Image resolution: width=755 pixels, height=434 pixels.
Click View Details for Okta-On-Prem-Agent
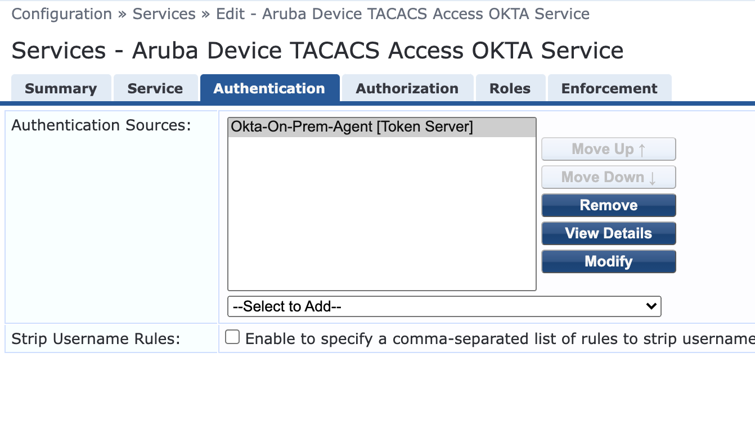tap(608, 233)
